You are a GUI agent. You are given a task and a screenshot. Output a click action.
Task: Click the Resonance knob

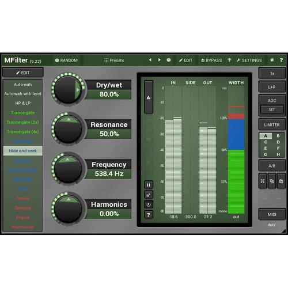(x=68, y=128)
